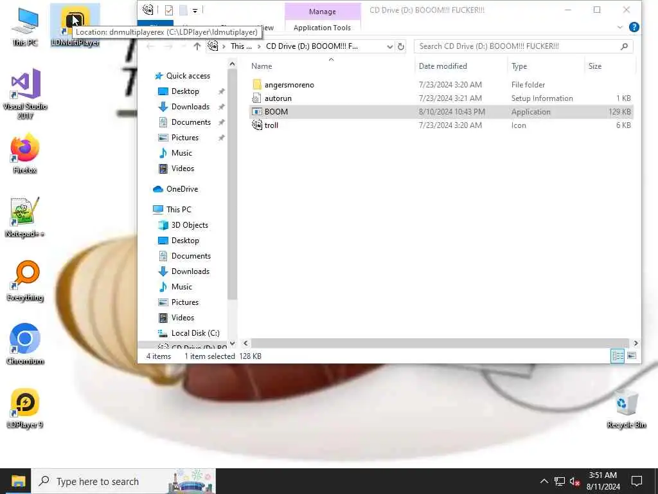Open Visual Studio 2017 shortcut
This screenshot has width=658, height=494.
tap(25, 93)
